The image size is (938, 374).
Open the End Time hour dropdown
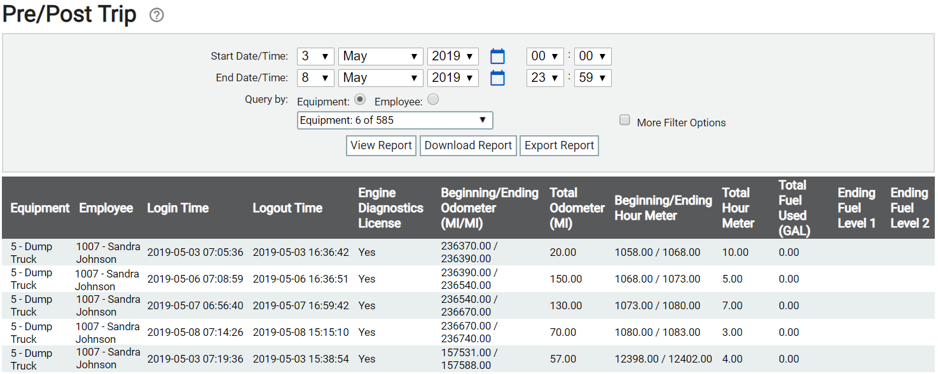click(x=546, y=78)
